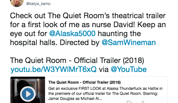Viewport: 178px width, 103px height.
Task: Play the Quiet Room trailer video
Action: coord(28,94)
